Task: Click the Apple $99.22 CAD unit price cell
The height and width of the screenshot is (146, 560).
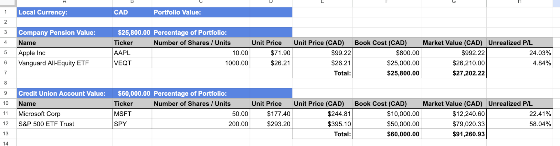Action: coord(322,53)
